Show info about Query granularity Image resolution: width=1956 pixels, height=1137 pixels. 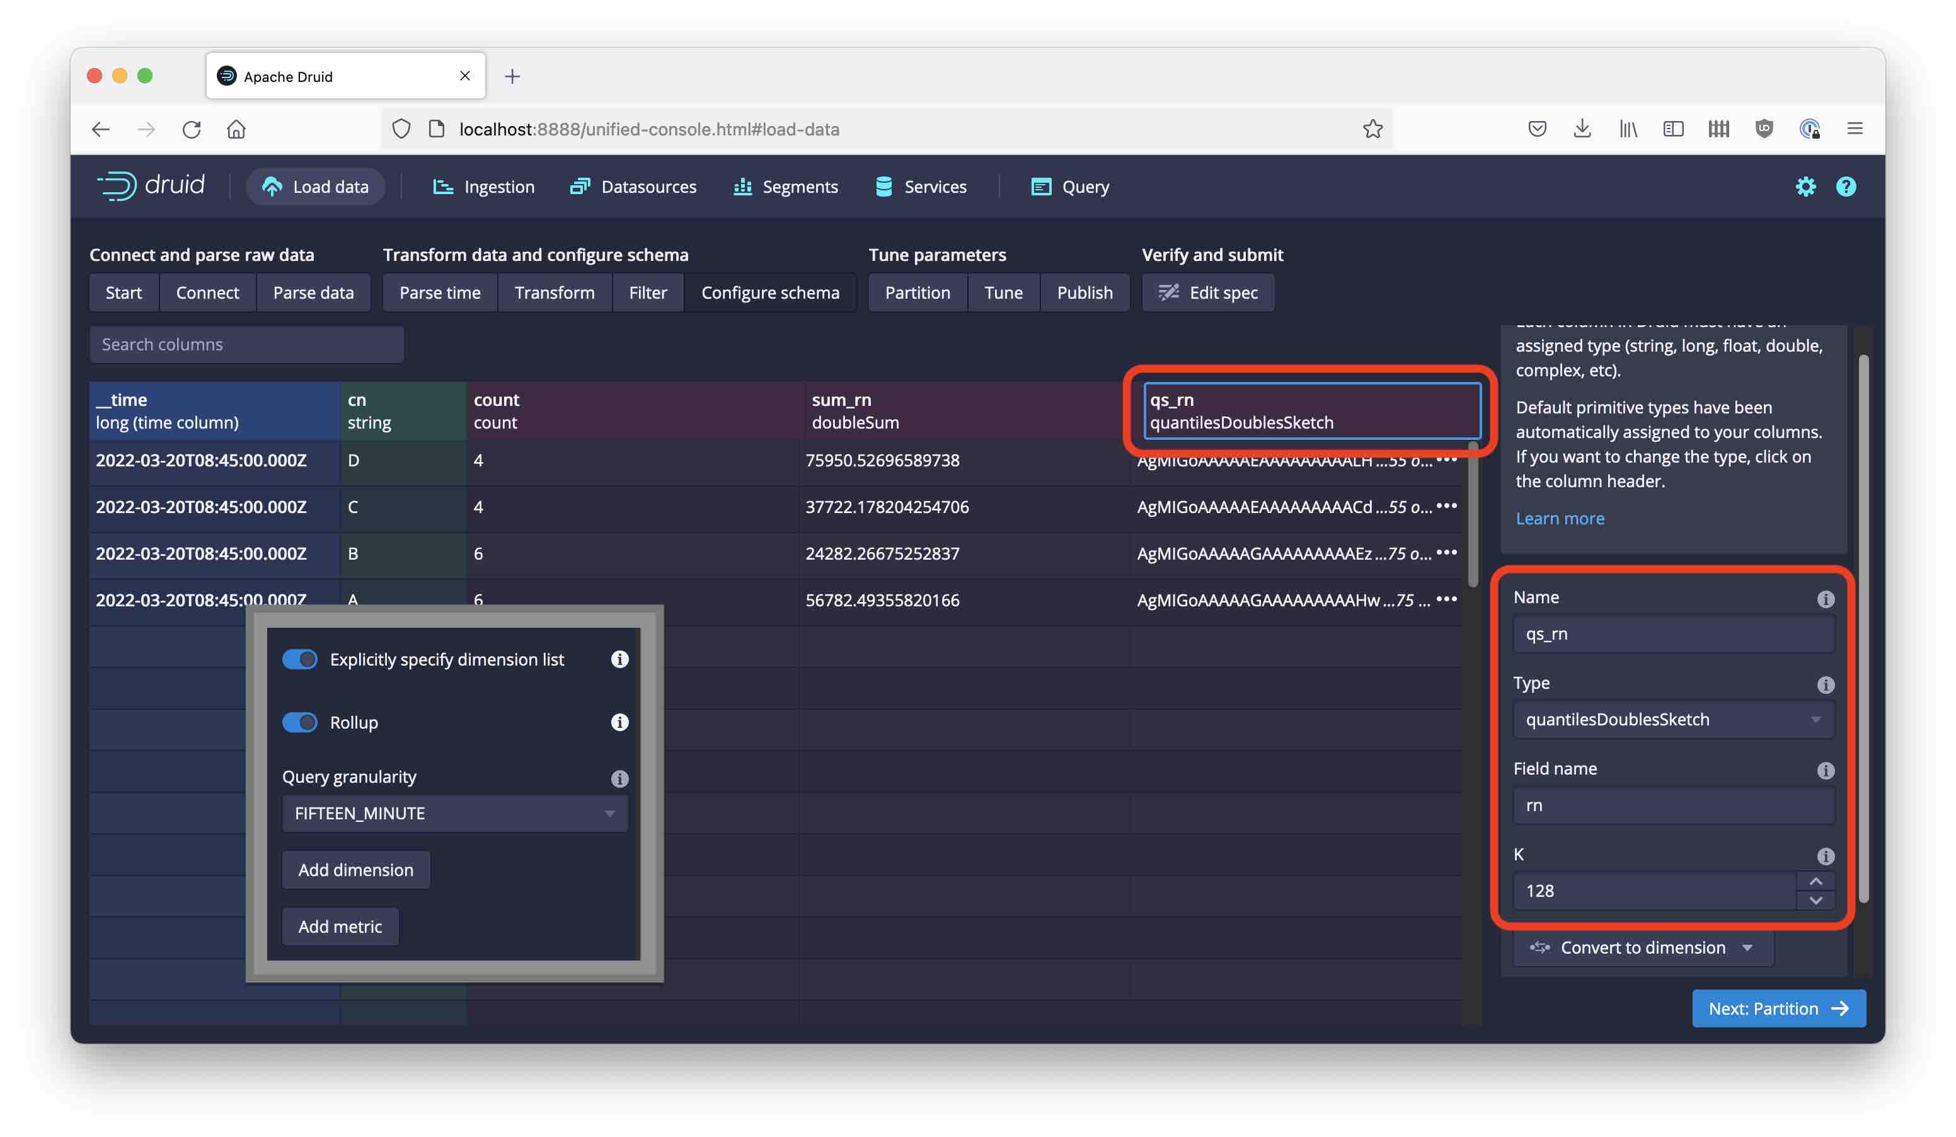619,778
